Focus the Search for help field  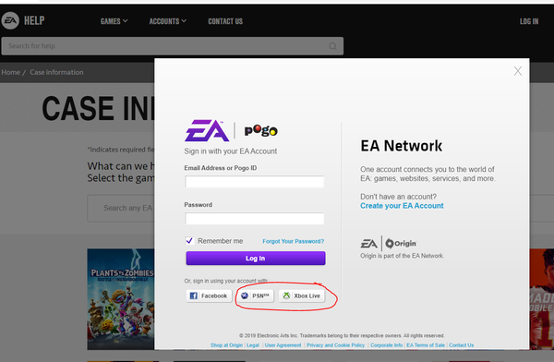point(172,46)
